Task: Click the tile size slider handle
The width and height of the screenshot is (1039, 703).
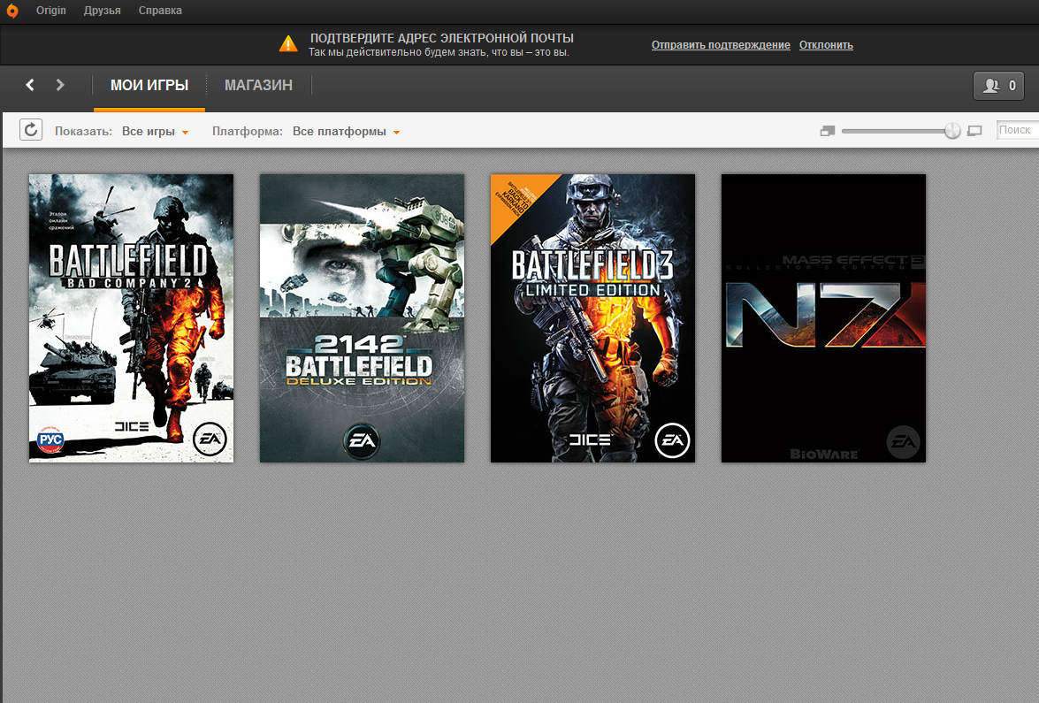Action: pos(952,131)
